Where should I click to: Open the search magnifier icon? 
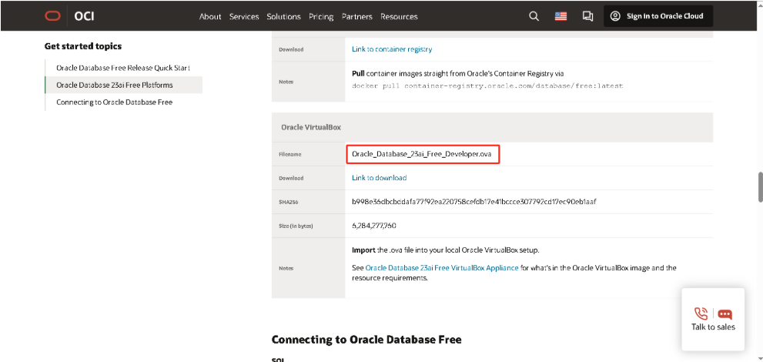tap(534, 16)
